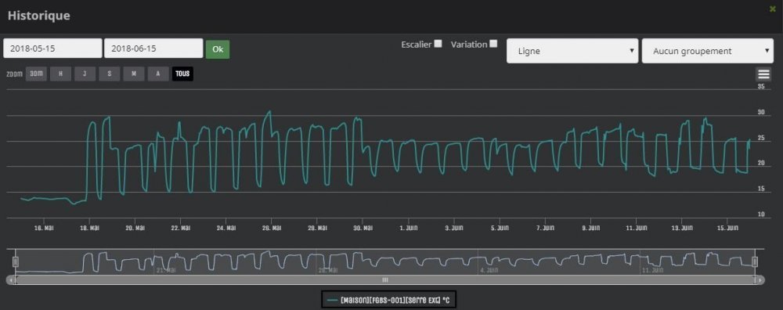Click the navigator right range handle
The width and height of the screenshot is (783, 310).
coord(755,261)
